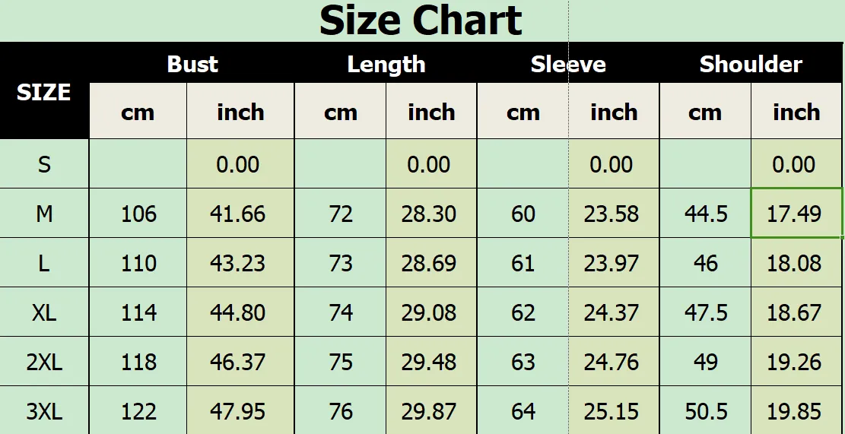
Task: Click the SIZE header cell
Action: pos(44,91)
